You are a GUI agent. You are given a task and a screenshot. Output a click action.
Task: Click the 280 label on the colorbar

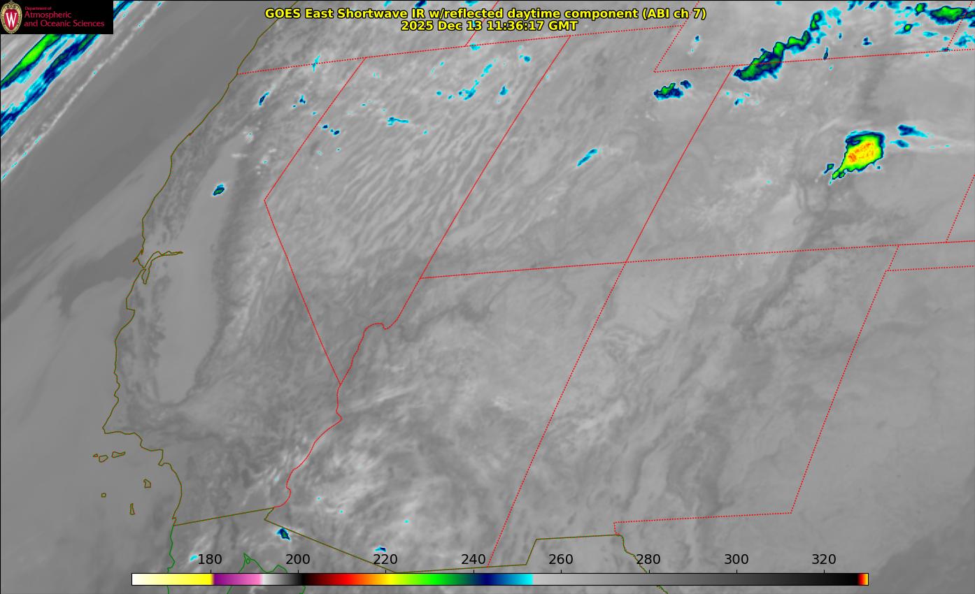pyautogui.click(x=648, y=559)
